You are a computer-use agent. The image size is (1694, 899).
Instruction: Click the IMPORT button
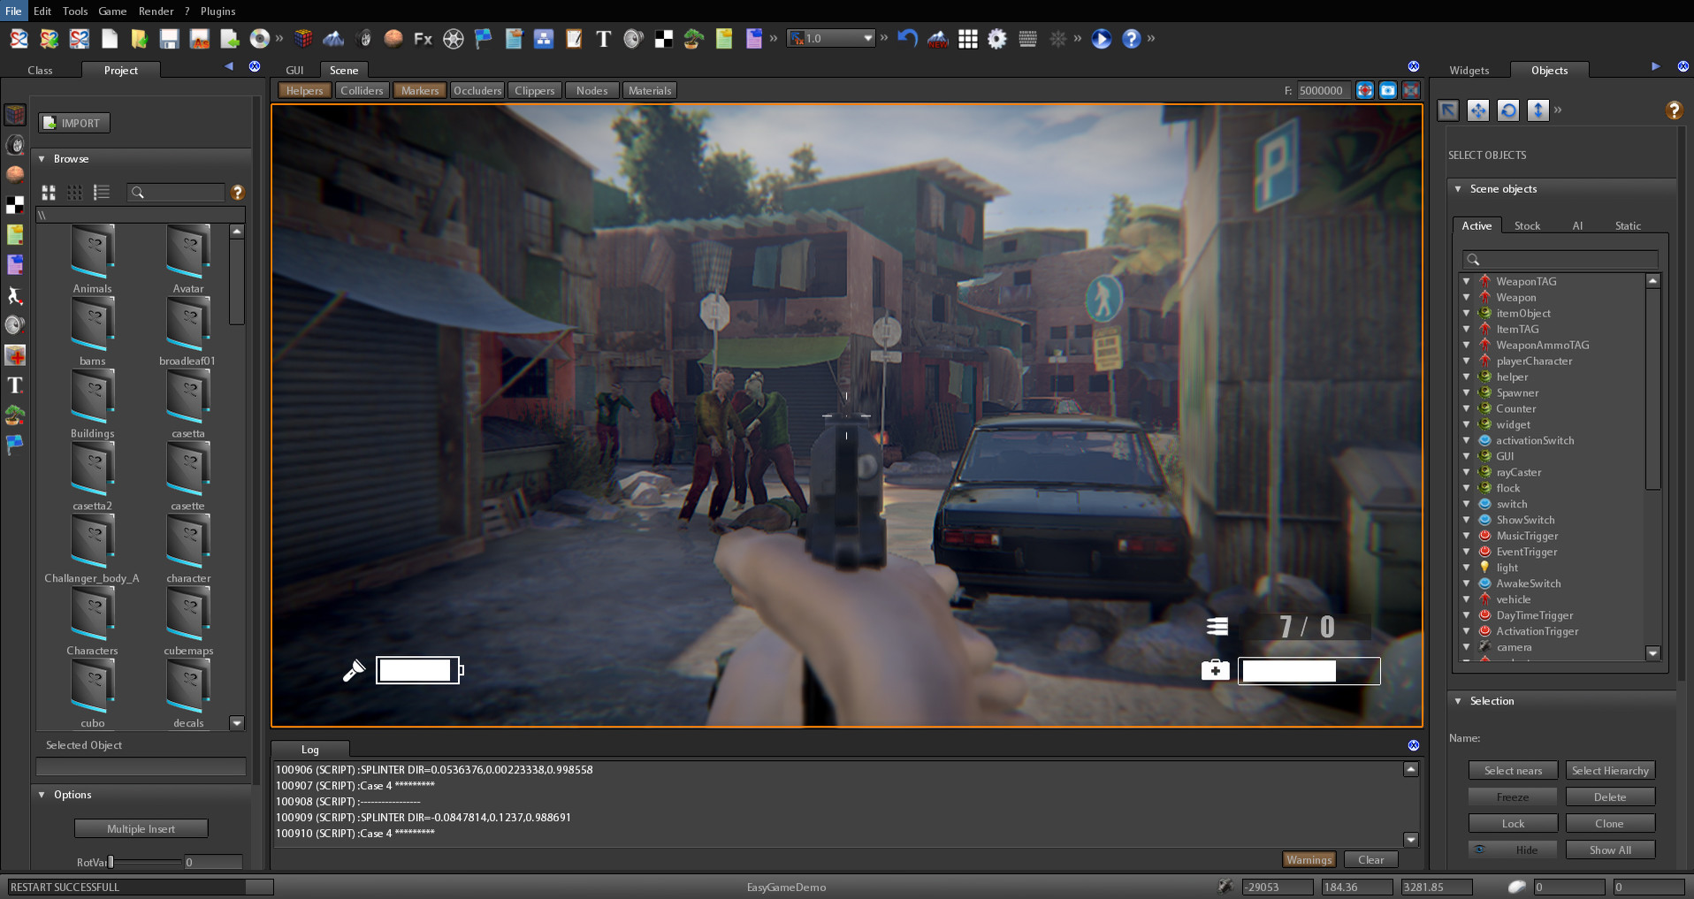73,123
